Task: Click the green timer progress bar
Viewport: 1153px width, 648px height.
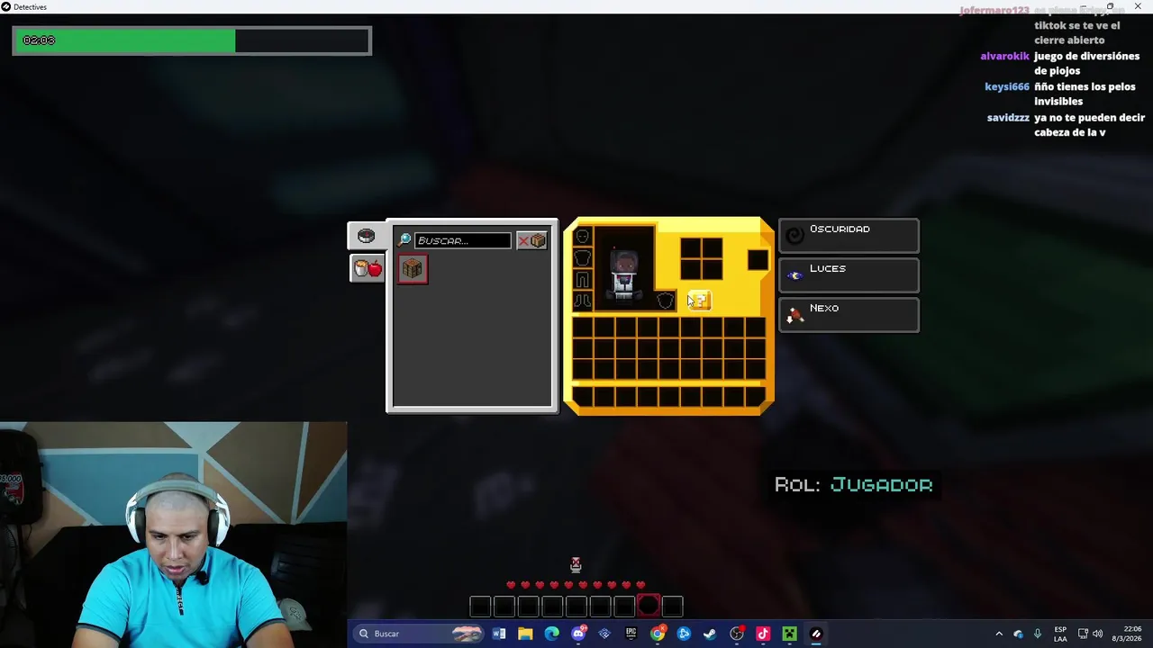Action: (x=191, y=40)
